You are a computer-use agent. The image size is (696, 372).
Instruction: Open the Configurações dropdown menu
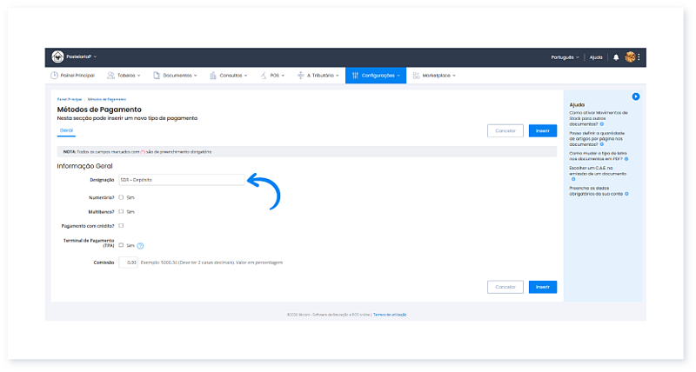point(376,76)
